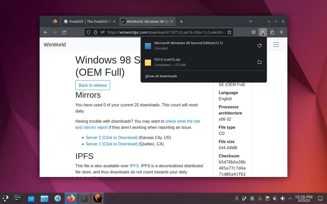The width and height of the screenshot is (327, 204).
Task: Open the IPFS link
Action: tap(134, 166)
